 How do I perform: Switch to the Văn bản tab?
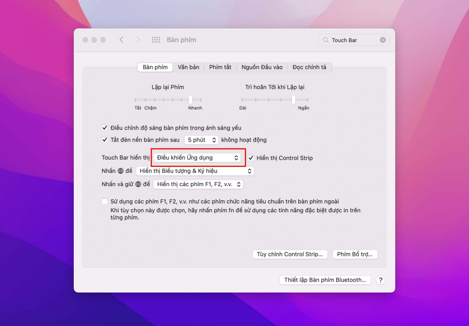pyautogui.click(x=188, y=67)
